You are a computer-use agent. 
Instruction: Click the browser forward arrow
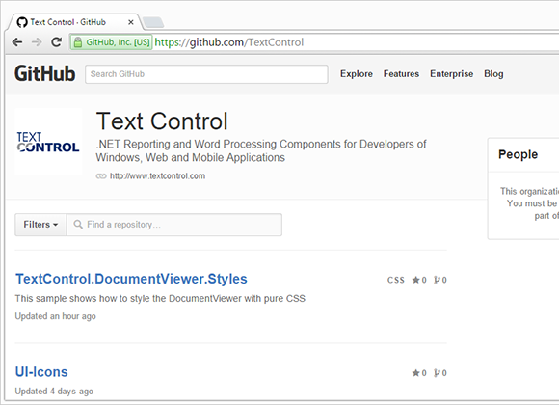tap(37, 42)
